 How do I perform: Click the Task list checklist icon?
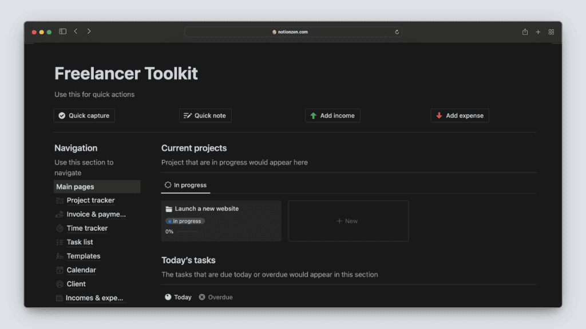[60, 242]
